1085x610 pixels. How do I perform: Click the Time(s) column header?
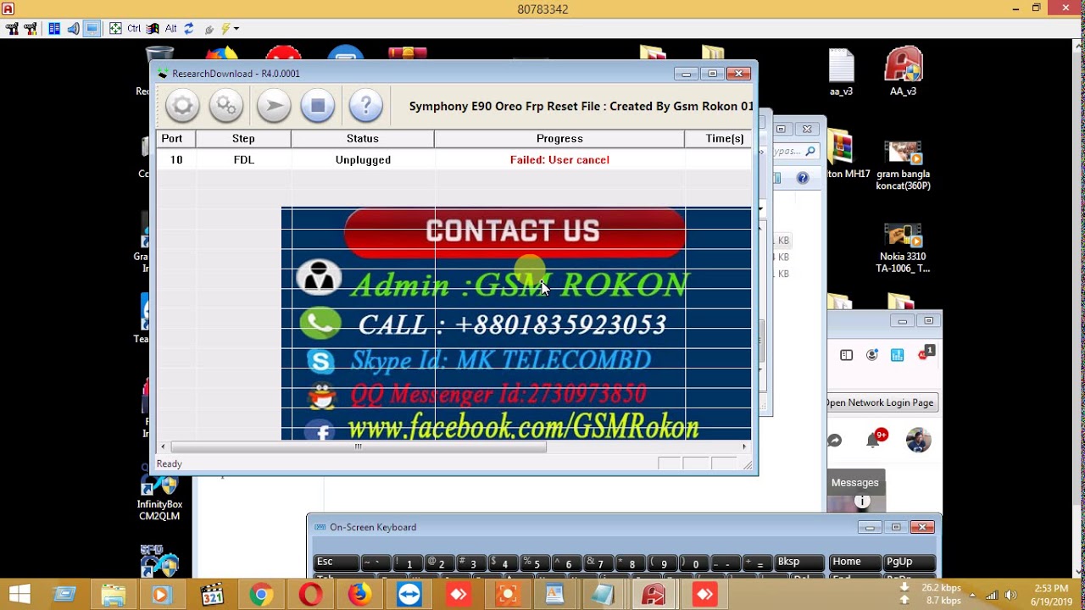(x=718, y=138)
